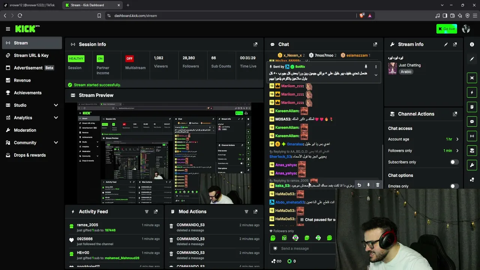The height and width of the screenshot is (270, 480).
Task: Toggle the channel actions widget in right rail
Action: pyautogui.click(x=472, y=150)
